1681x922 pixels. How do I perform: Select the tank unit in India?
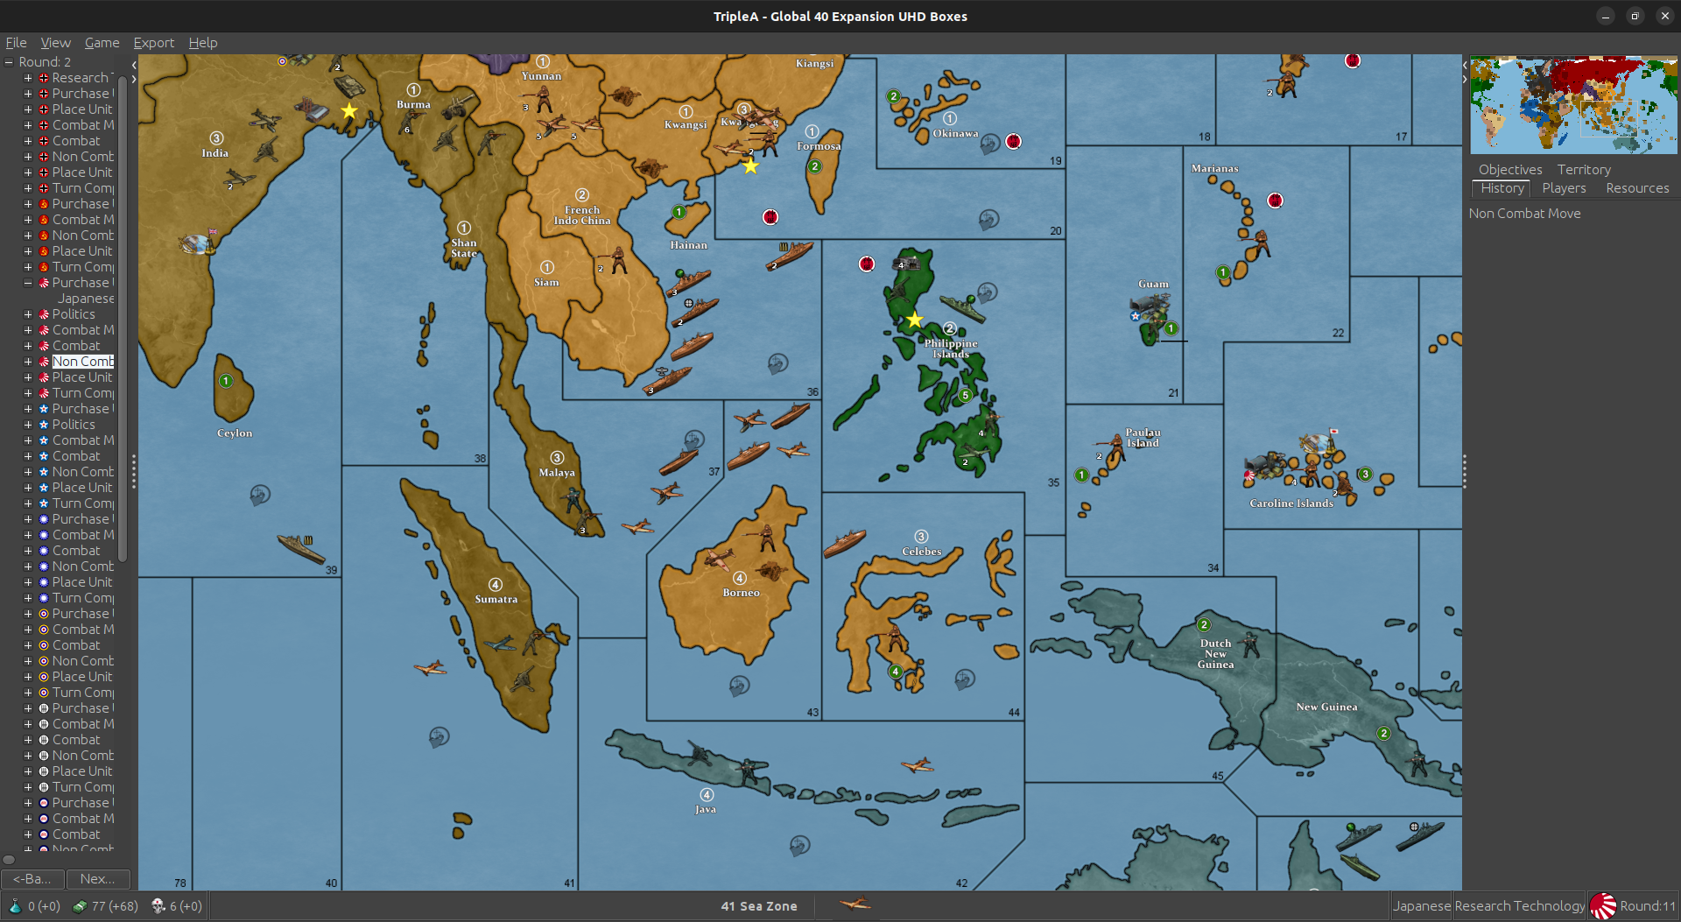point(350,85)
